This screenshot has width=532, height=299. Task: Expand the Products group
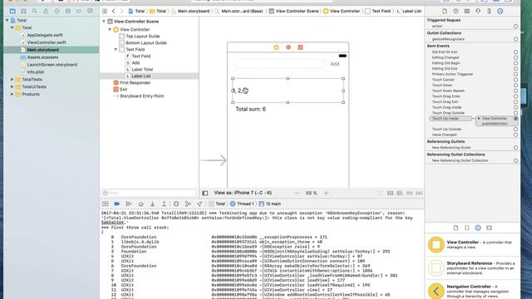coord(12,94)
